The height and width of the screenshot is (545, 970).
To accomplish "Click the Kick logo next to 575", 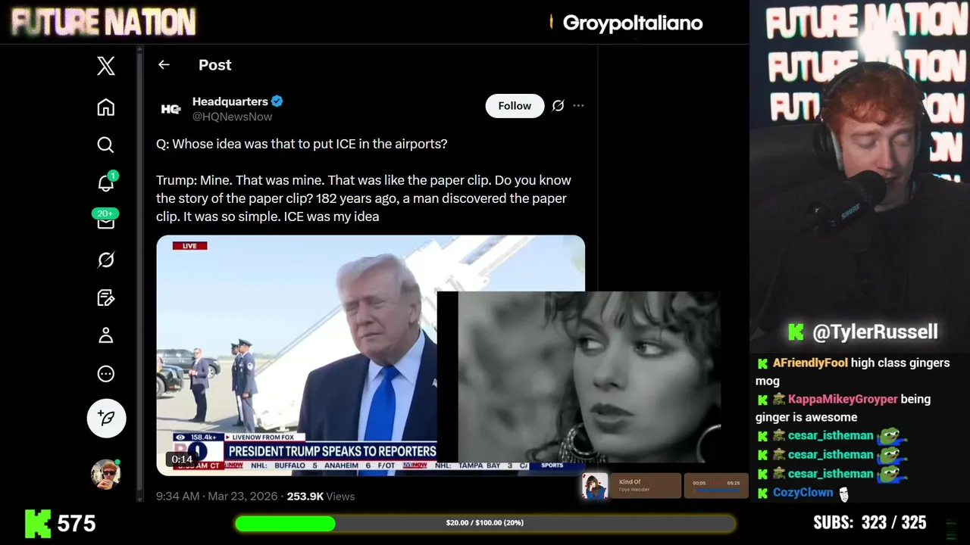I will [x=38, y=523].
